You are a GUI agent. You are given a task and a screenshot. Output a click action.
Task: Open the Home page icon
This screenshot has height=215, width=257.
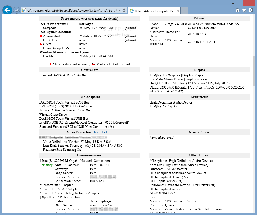click(x=238, y=10)
